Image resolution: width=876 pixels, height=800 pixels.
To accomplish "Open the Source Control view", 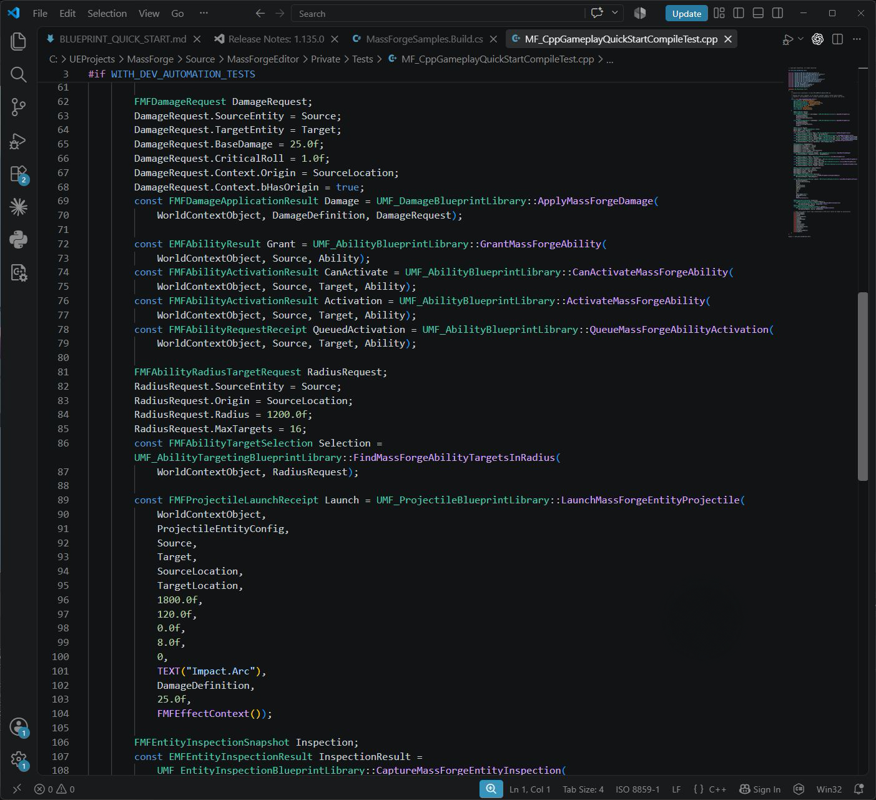I will click(19, 107).
